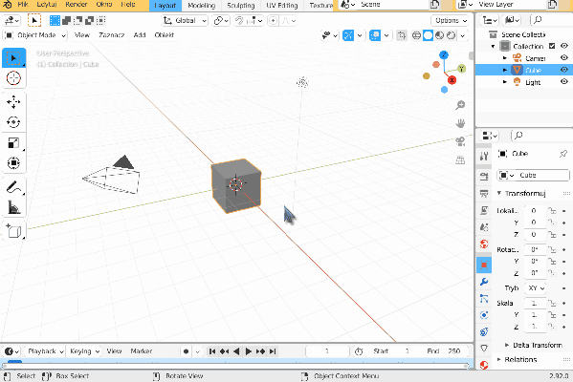Switch to the Modeling workspace tab
This screenshot has height=382, width=573.
(201, 6)
